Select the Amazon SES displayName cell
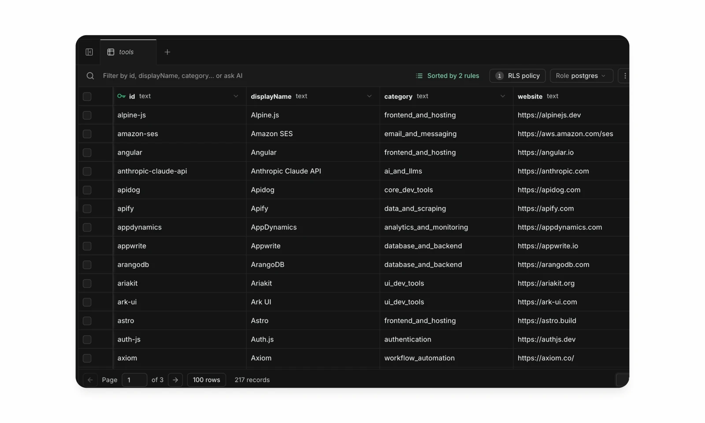Viewport: 705px width, 423px height. [x=313, y=134]
